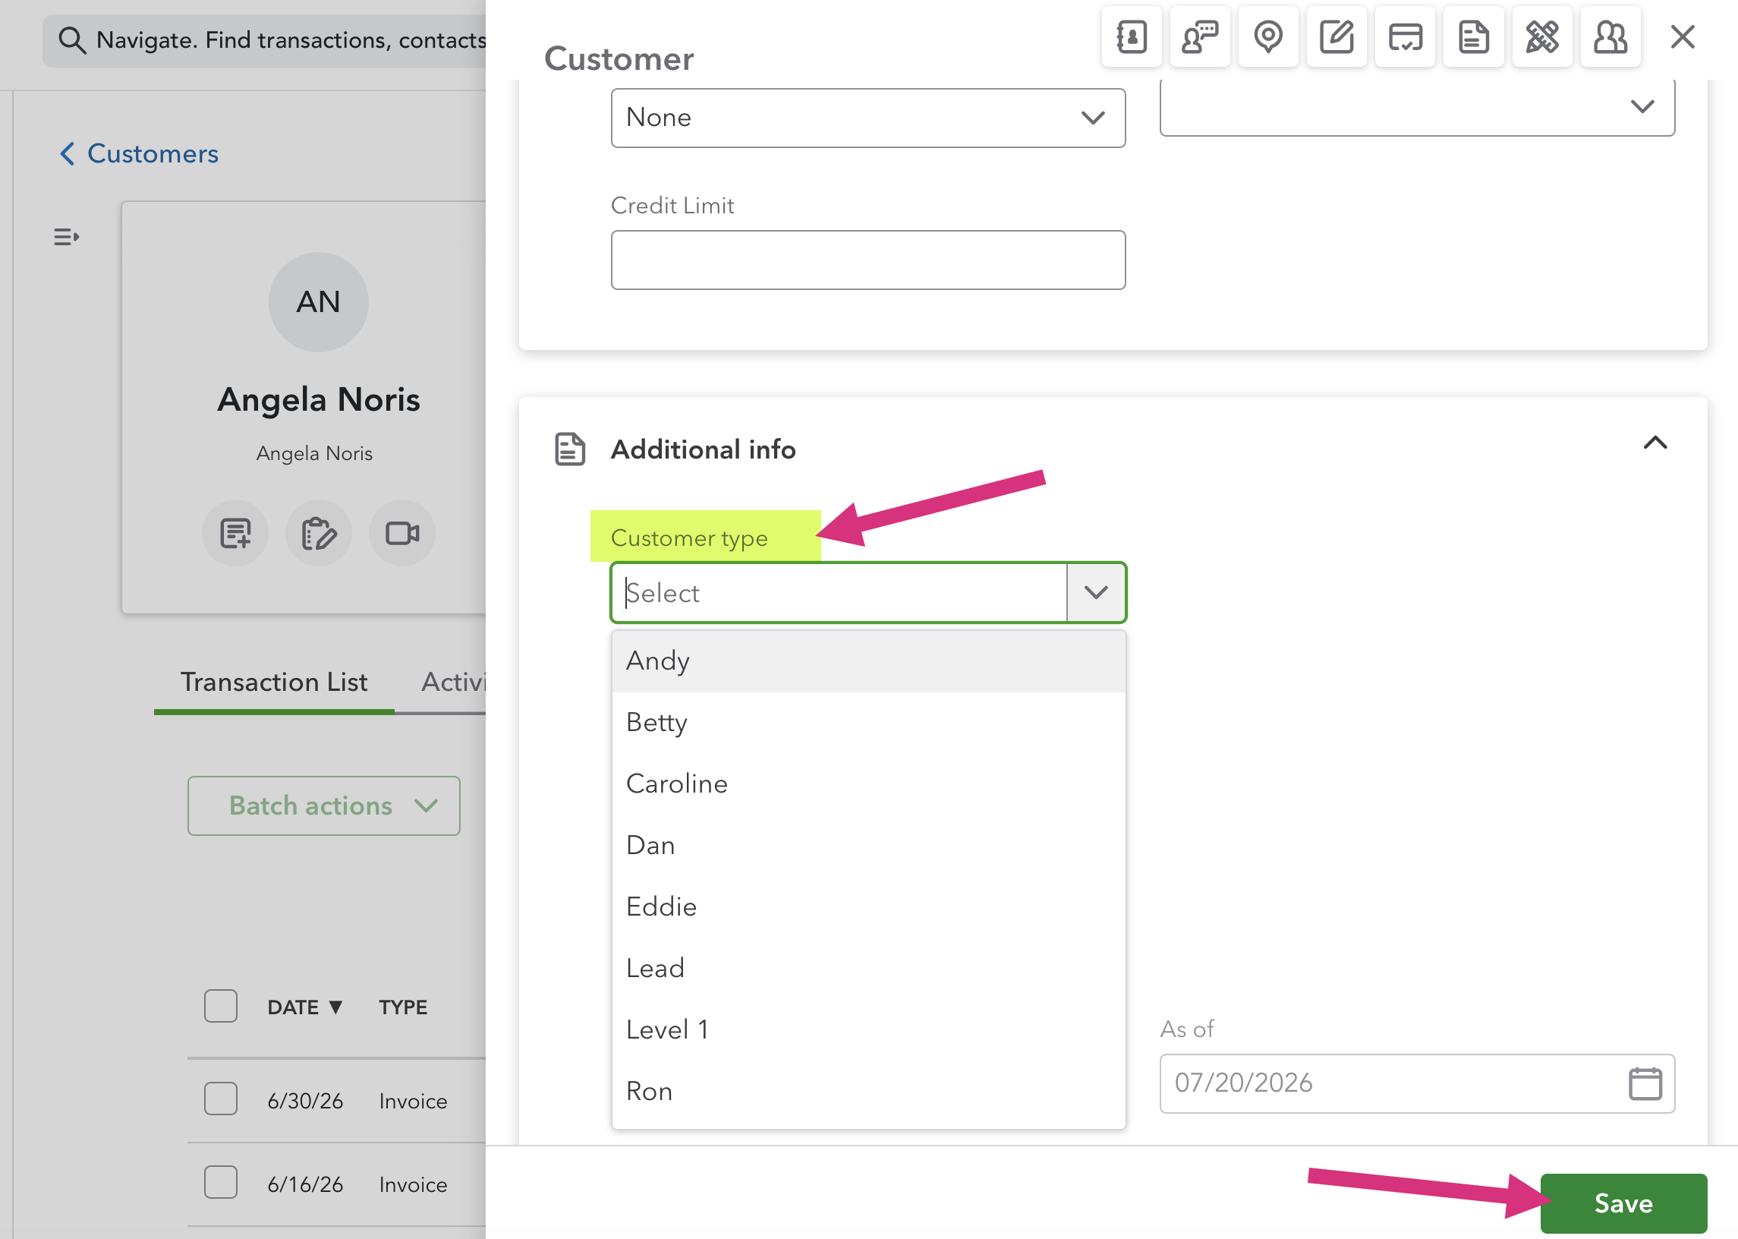
Task: Check the 6/30/26 Invoice row checkbox
Action: pyautogui.click(x=220, y=1099)
